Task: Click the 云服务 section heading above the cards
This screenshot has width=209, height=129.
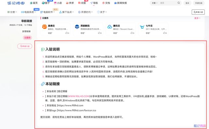Action: 45,18
